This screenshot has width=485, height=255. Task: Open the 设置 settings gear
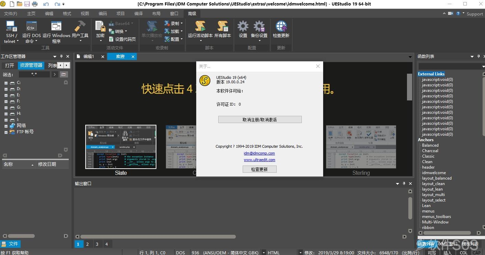[x=243, y=29]
